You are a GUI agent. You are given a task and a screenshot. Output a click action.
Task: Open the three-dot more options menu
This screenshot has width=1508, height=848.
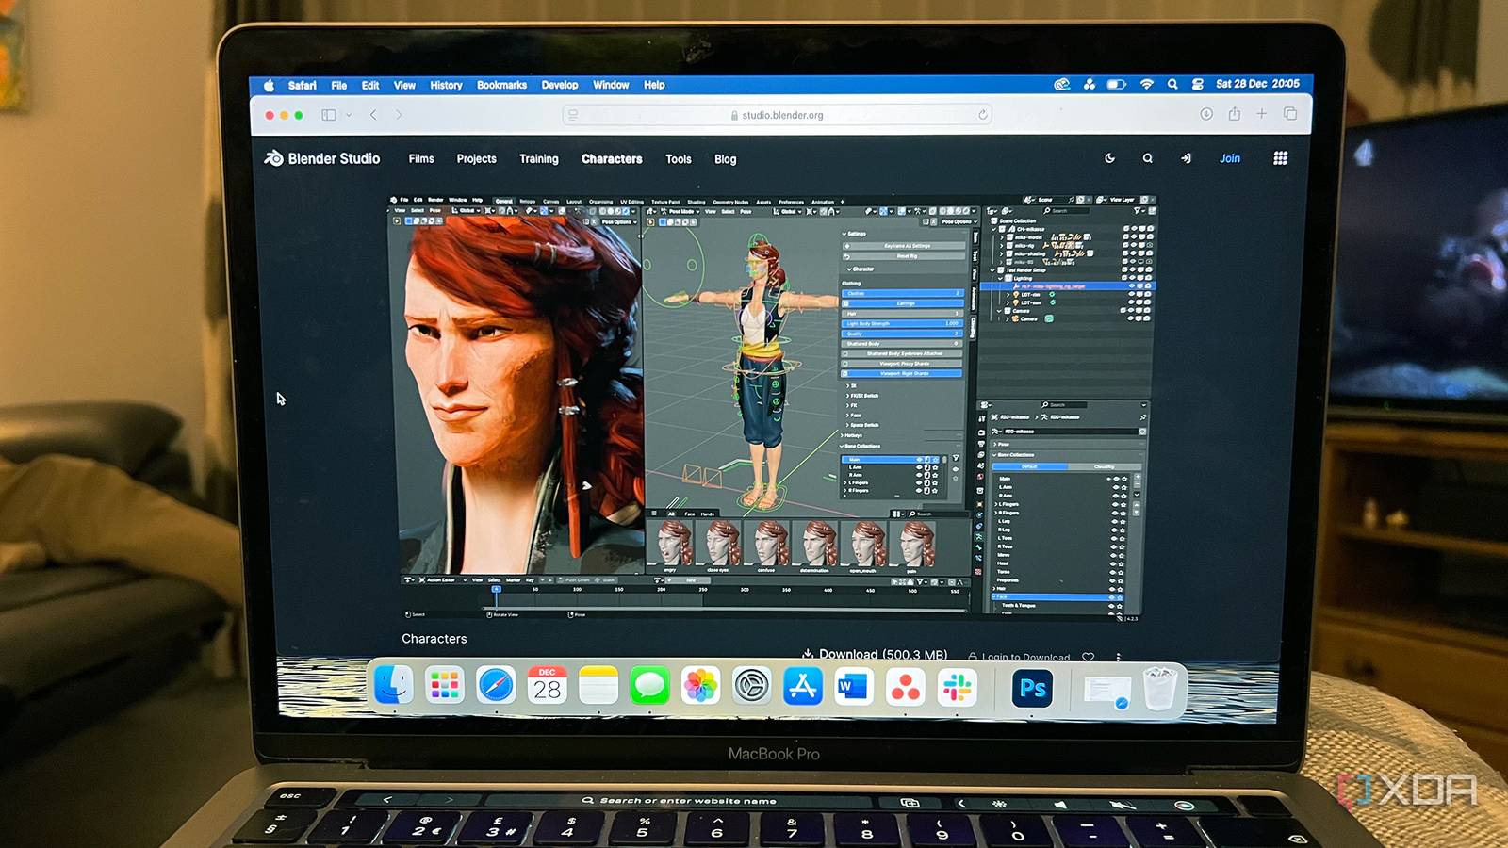point(1119,657)
